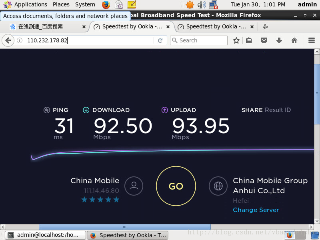The height and width of the screenshot is (240, 320).
Task: Click the five-star rating under China Mobile
Action: [100, 199]
